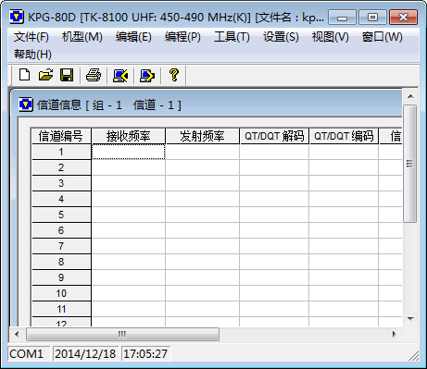Click the KPG-80D application title icon
The image size is (427, 369).
[17, 17]
